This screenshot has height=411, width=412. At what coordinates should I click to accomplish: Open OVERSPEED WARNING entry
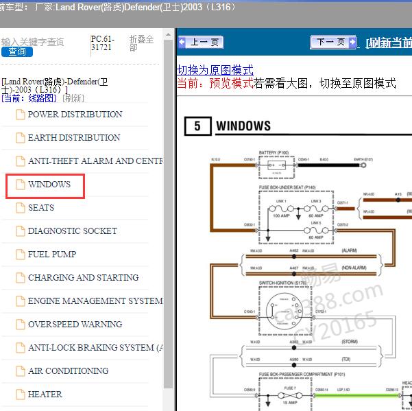75,325
